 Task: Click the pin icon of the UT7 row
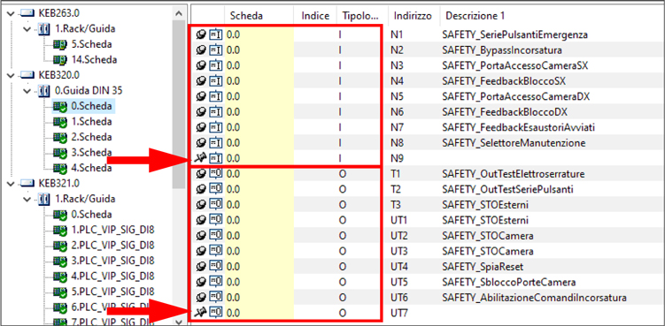201,314
